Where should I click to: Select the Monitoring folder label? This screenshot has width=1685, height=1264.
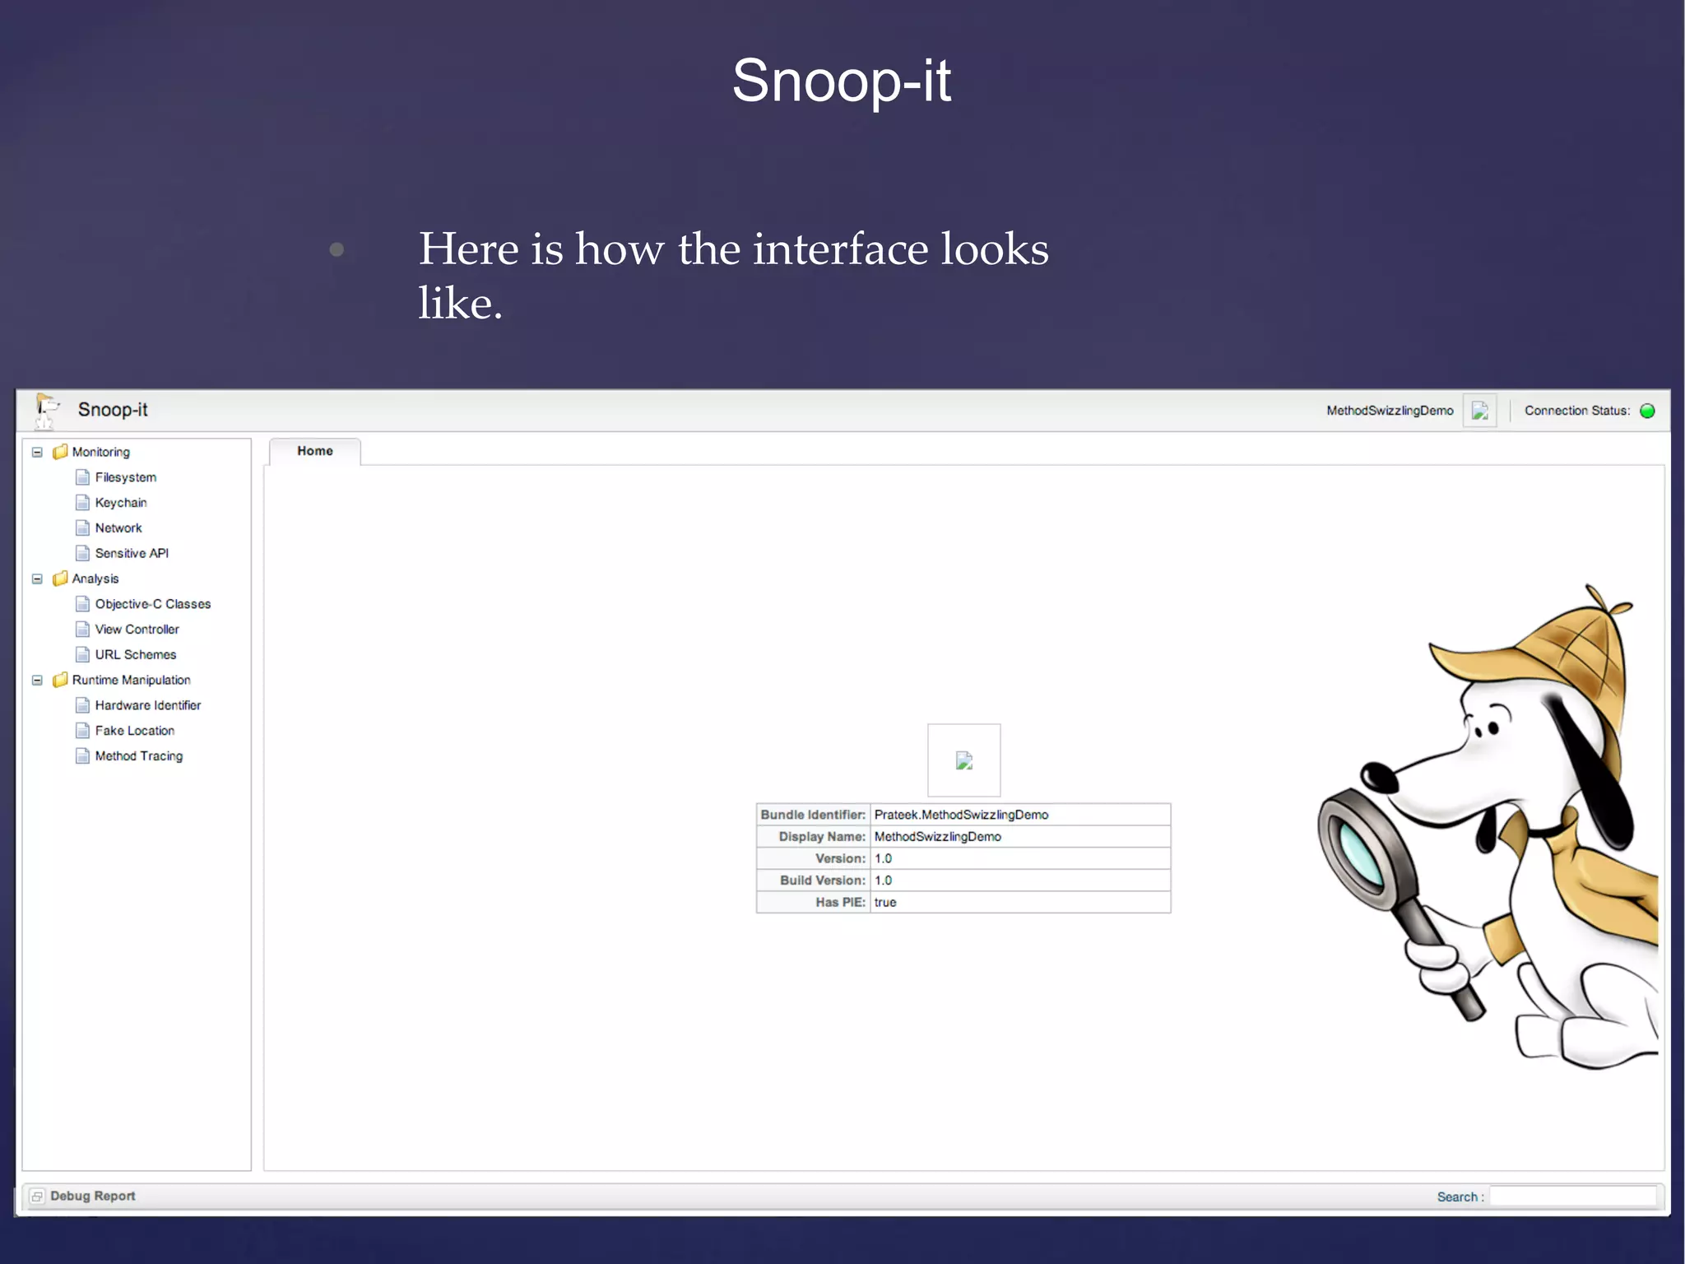[x=101, y=452]
